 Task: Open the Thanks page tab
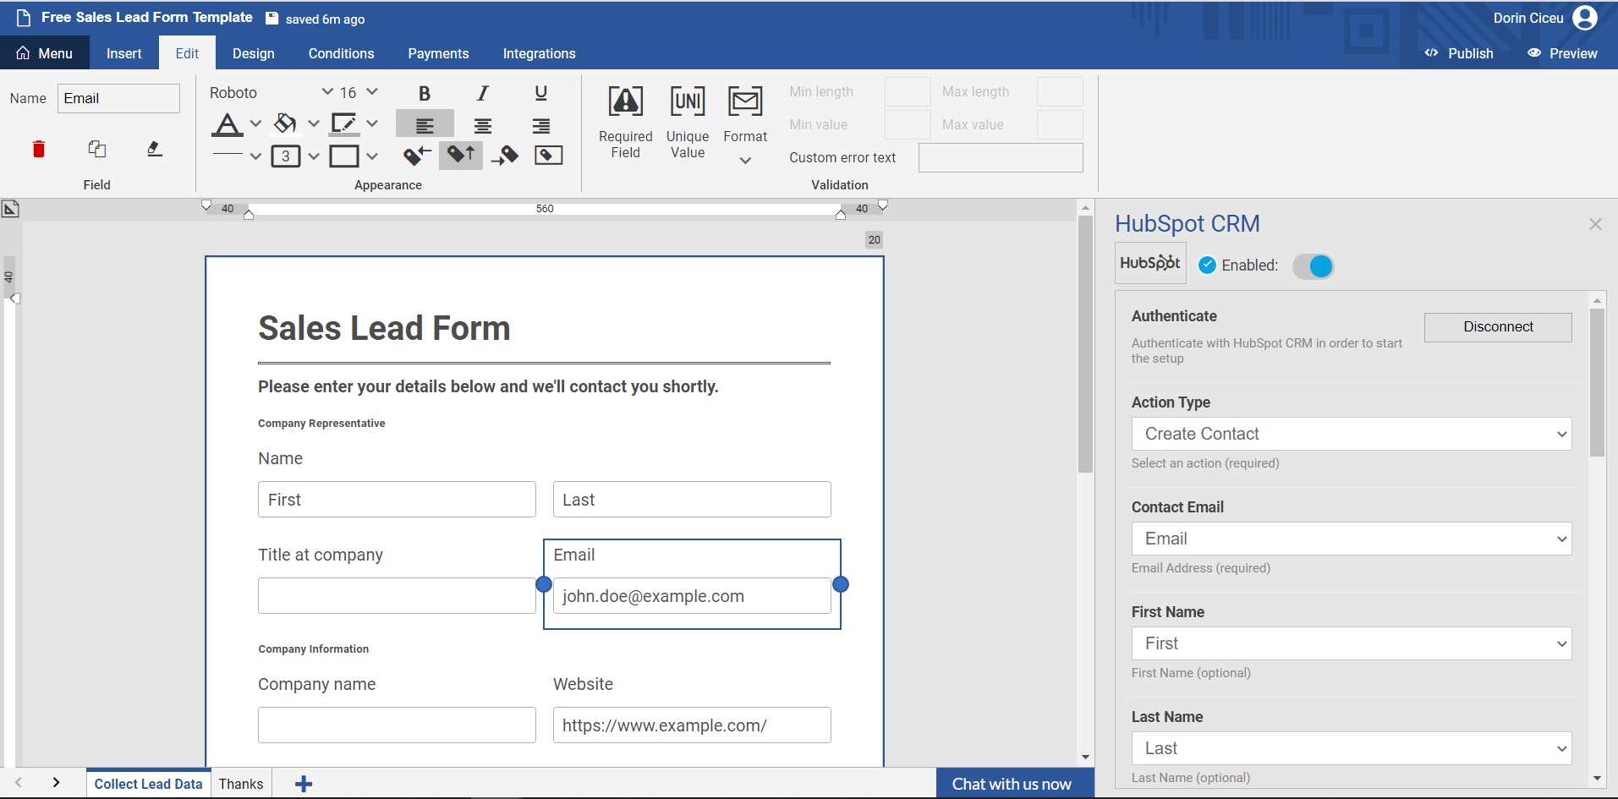241,784
